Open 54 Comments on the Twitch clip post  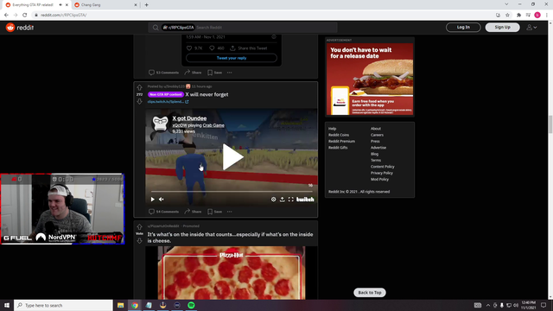pyautogui.click(x=163, y=212)
